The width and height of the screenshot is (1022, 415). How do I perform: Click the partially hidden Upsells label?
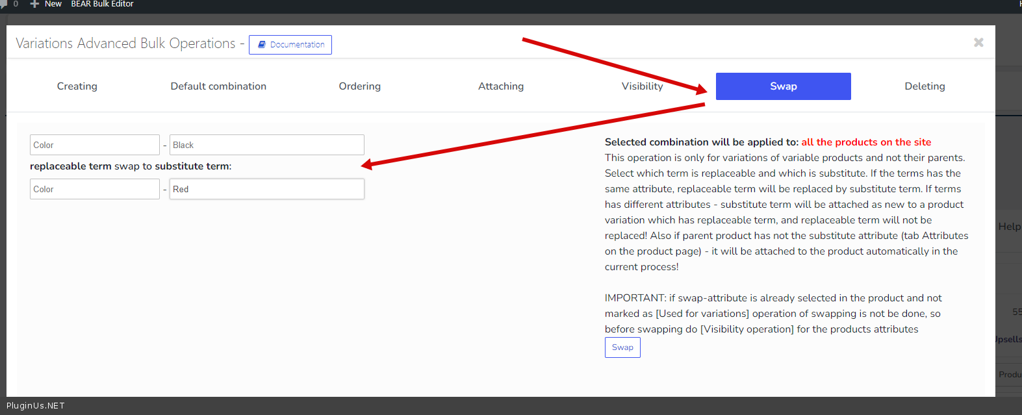click(1009, 339)
